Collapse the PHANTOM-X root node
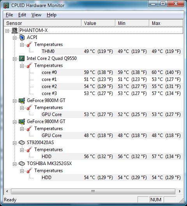This screenshot has height=206, width=187. (x=7, y=31)
